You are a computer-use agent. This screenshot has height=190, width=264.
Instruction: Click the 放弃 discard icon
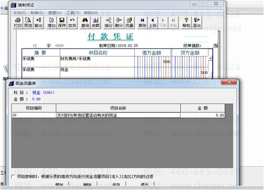(72, 23)
